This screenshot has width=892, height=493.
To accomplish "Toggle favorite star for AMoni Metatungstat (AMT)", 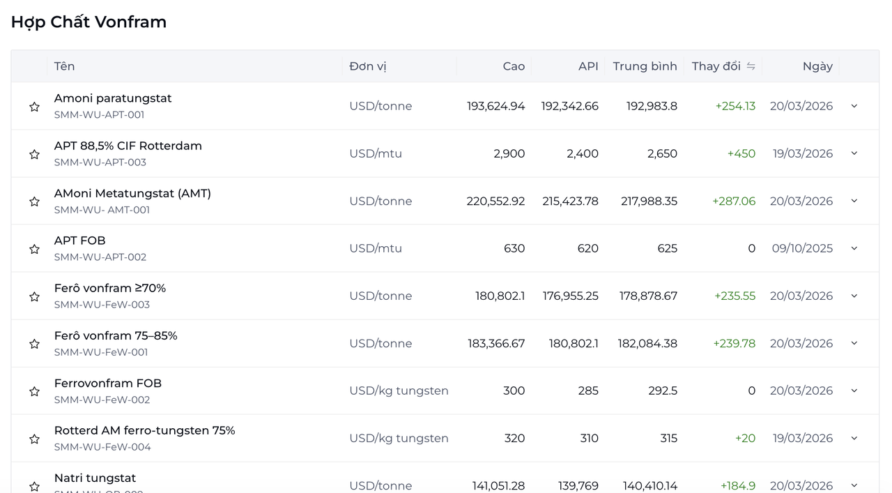I will click(34, 202).
